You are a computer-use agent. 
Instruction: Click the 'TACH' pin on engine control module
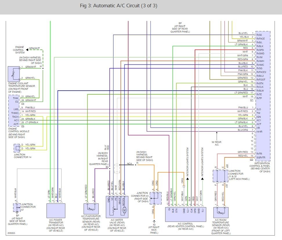tap(15, 117)
